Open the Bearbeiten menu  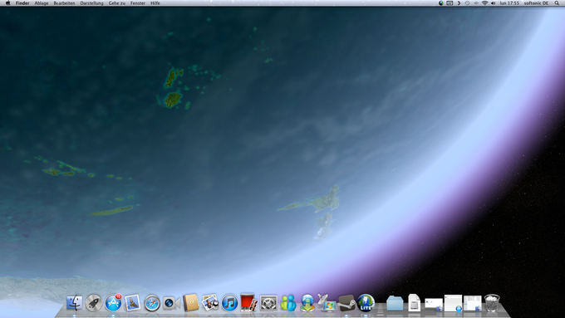(x=64, y=2)
